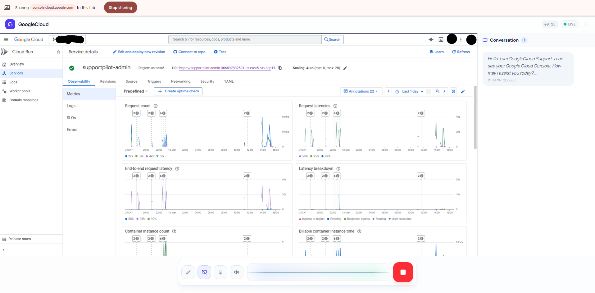
Task: Toggle the speaker audio output
Action: 237,272
